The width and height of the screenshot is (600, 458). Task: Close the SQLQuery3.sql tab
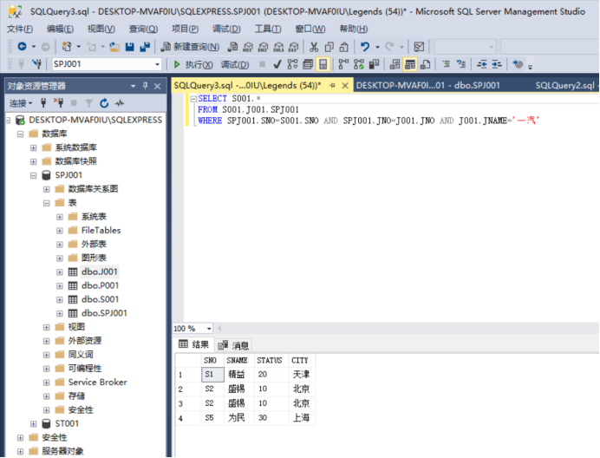point(345,85)
